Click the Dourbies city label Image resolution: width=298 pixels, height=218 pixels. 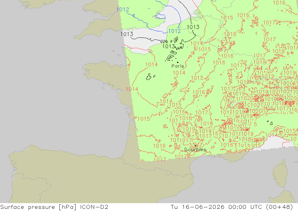pos(195,150)
